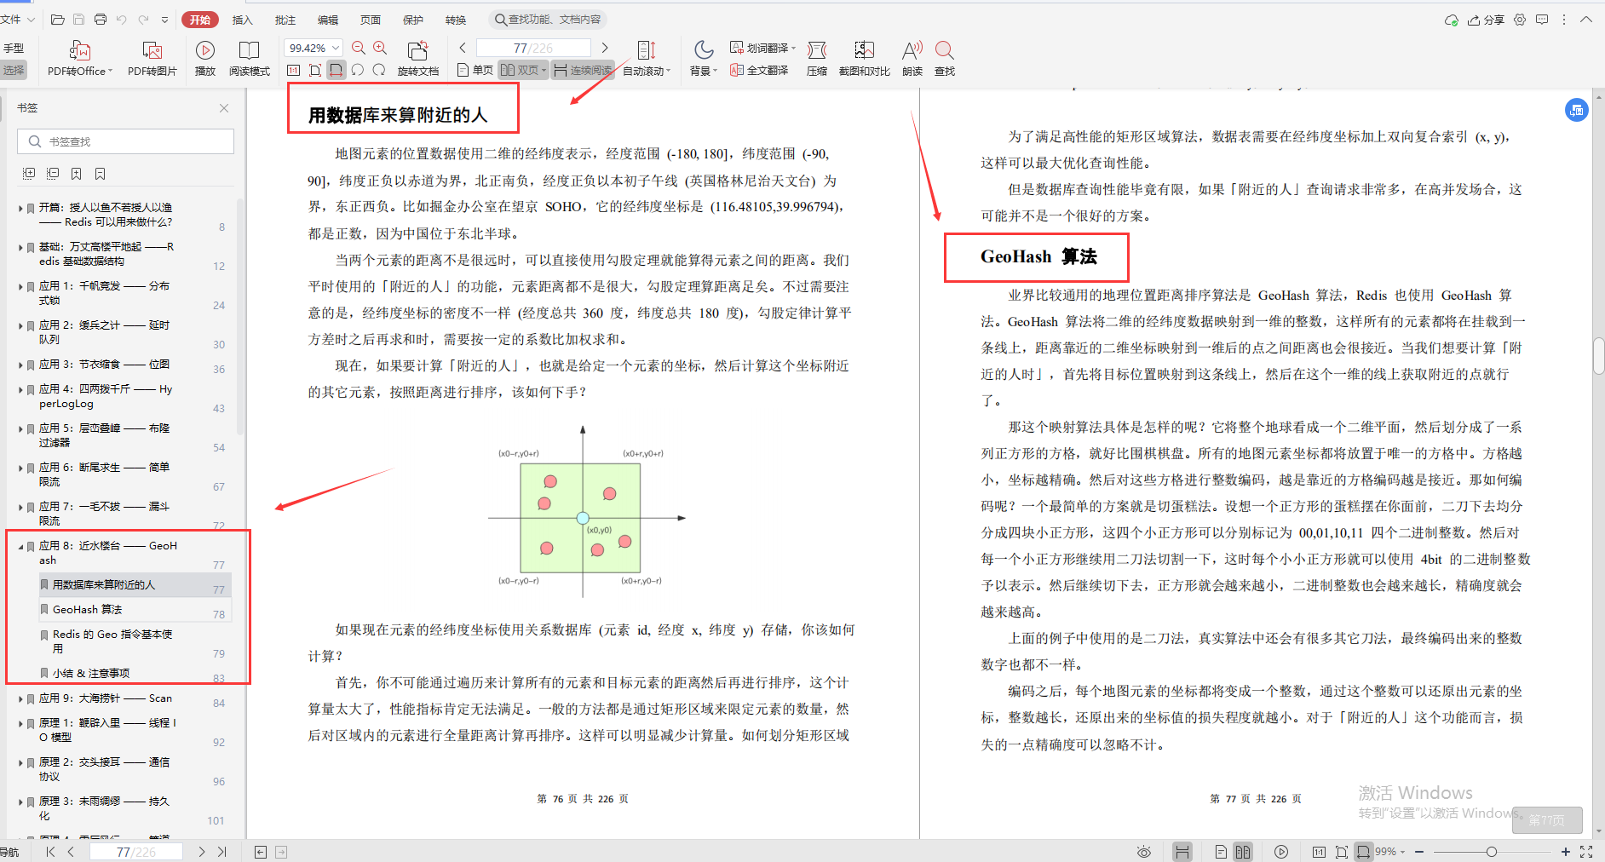Select the PDF转图片 tool
This screenshot has width=1605, height=862.
click(x=152, y=56)
